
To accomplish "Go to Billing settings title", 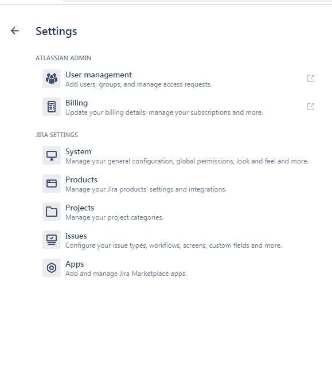I will click(76, 103).
